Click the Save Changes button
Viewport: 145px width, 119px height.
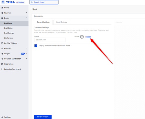click(x=43, y=117)
